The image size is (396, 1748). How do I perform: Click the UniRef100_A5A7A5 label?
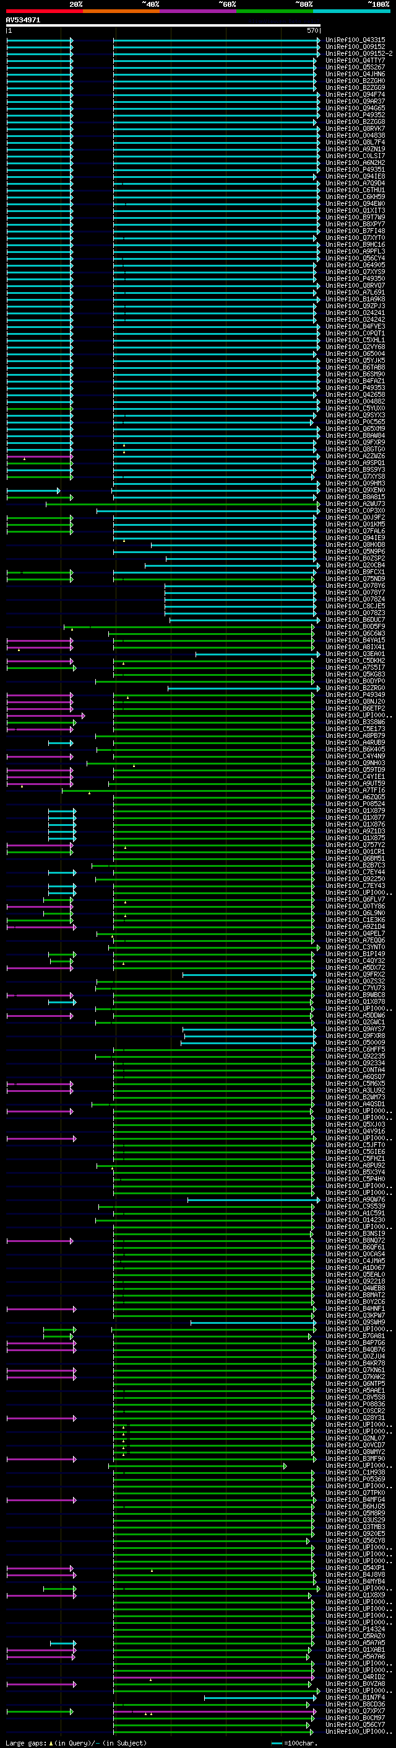355,1642
